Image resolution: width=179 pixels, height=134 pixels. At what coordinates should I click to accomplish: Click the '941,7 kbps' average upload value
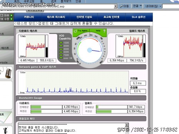(x=136, y=107)
